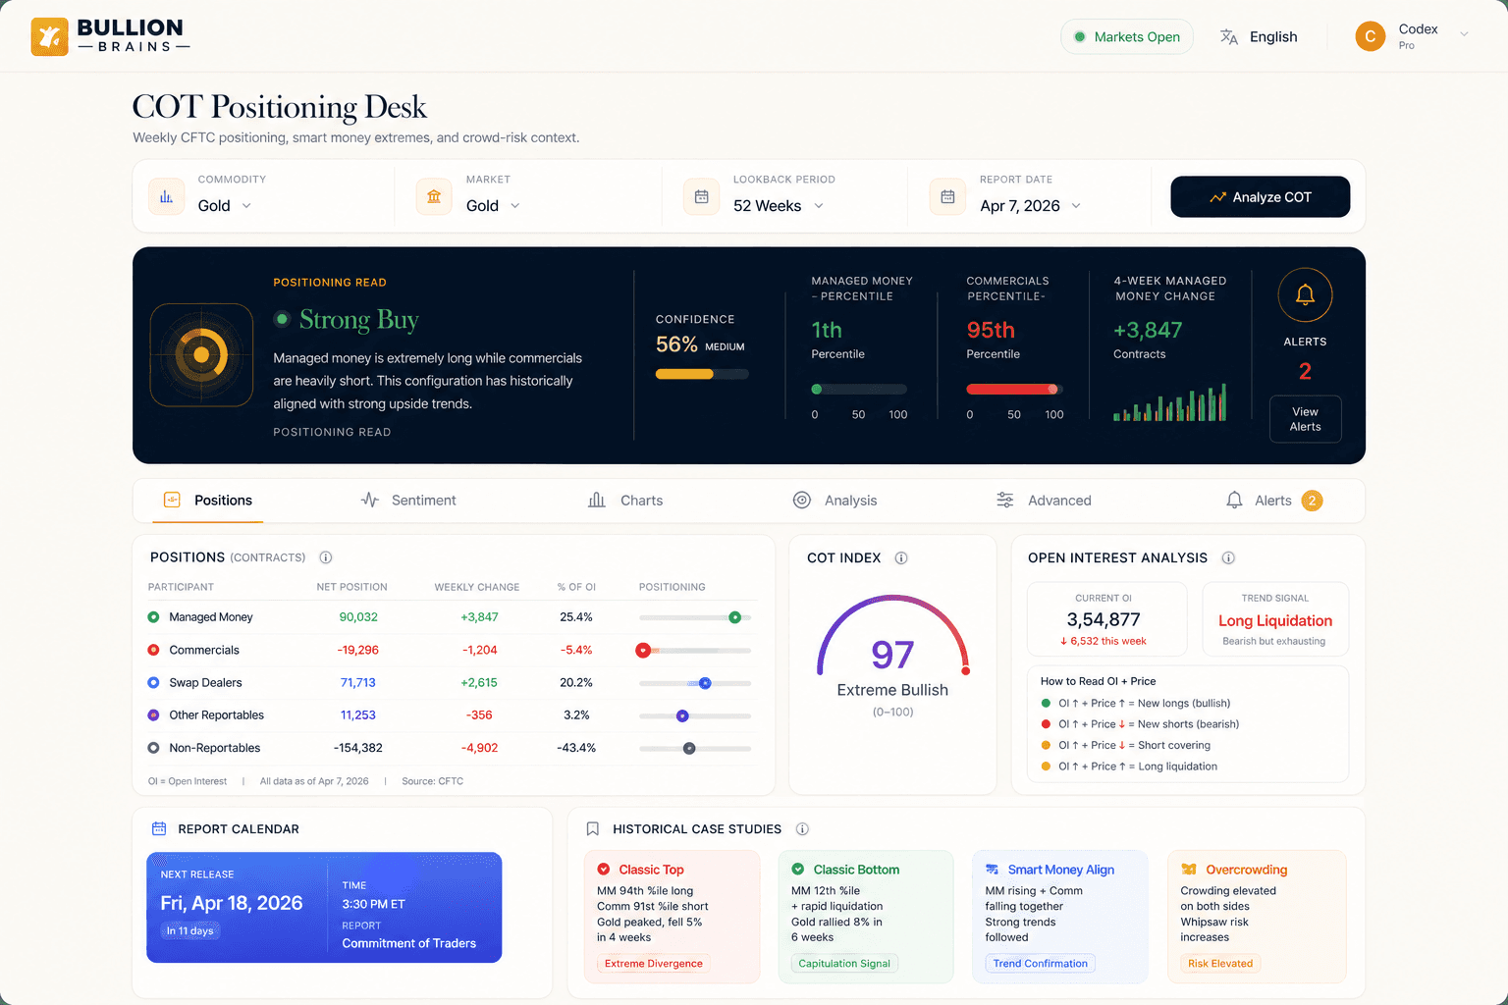
Task: Click the Smart Money Align icon
Action: coord(993,870)
